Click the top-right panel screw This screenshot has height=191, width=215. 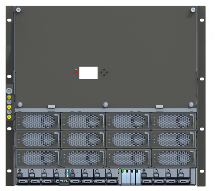[193, 10]
